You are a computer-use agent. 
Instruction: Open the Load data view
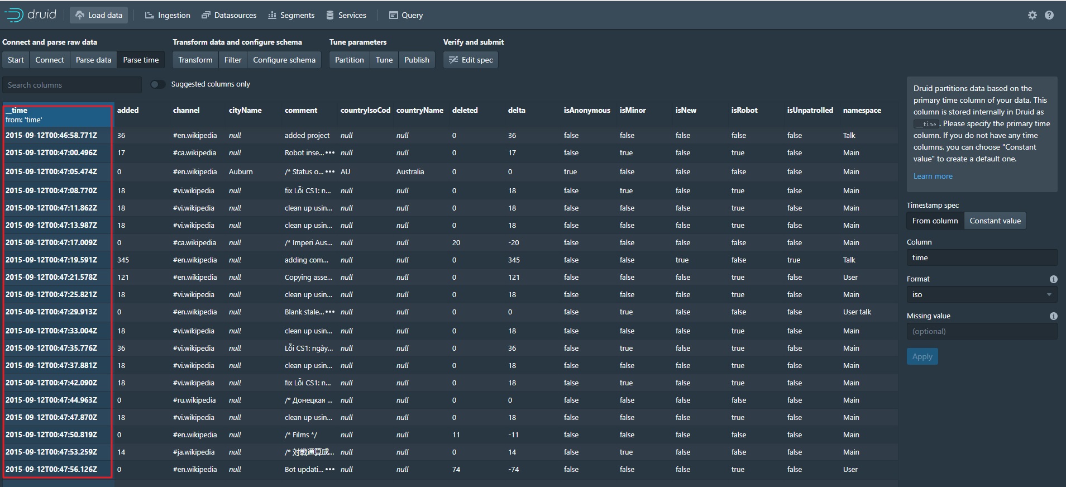(99, 15)
